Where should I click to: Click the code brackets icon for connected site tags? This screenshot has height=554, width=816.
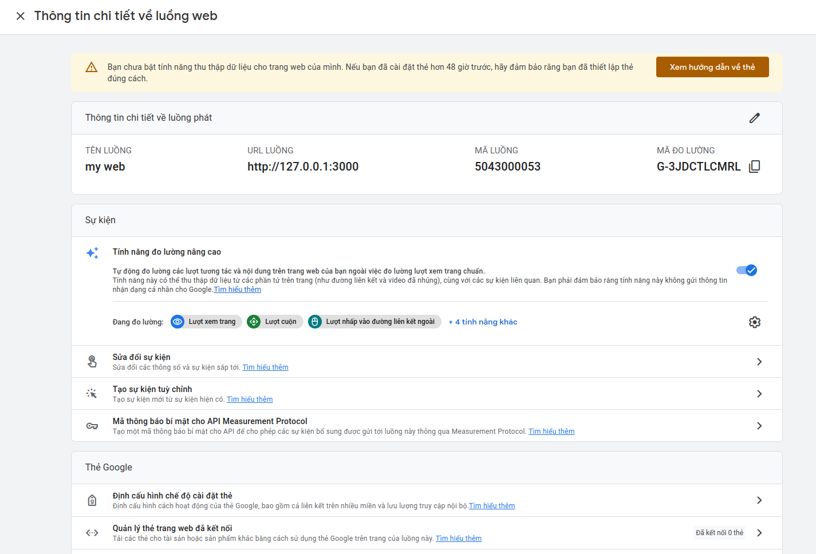(x=92, y=533)
